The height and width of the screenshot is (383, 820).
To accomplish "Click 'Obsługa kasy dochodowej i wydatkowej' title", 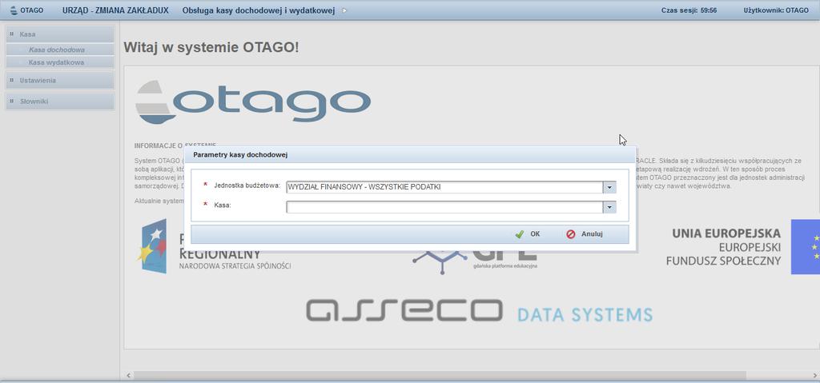I will [x=259, y=10].
